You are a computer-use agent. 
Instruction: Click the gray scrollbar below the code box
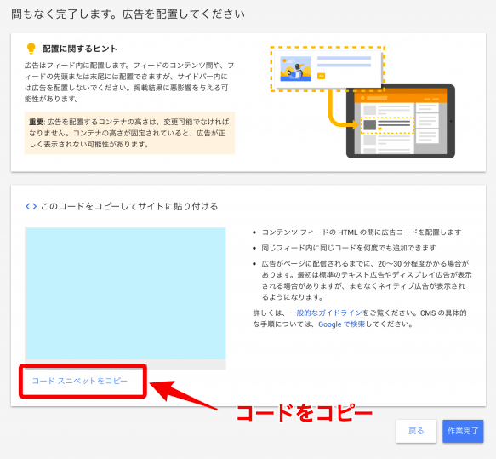click(x=126, y=364)
